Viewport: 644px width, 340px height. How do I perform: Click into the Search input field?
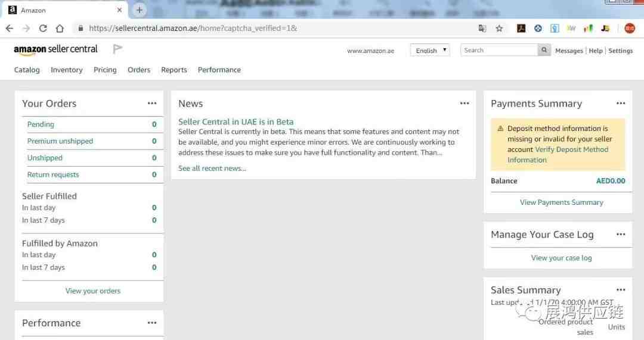click(x=499, y=50)
